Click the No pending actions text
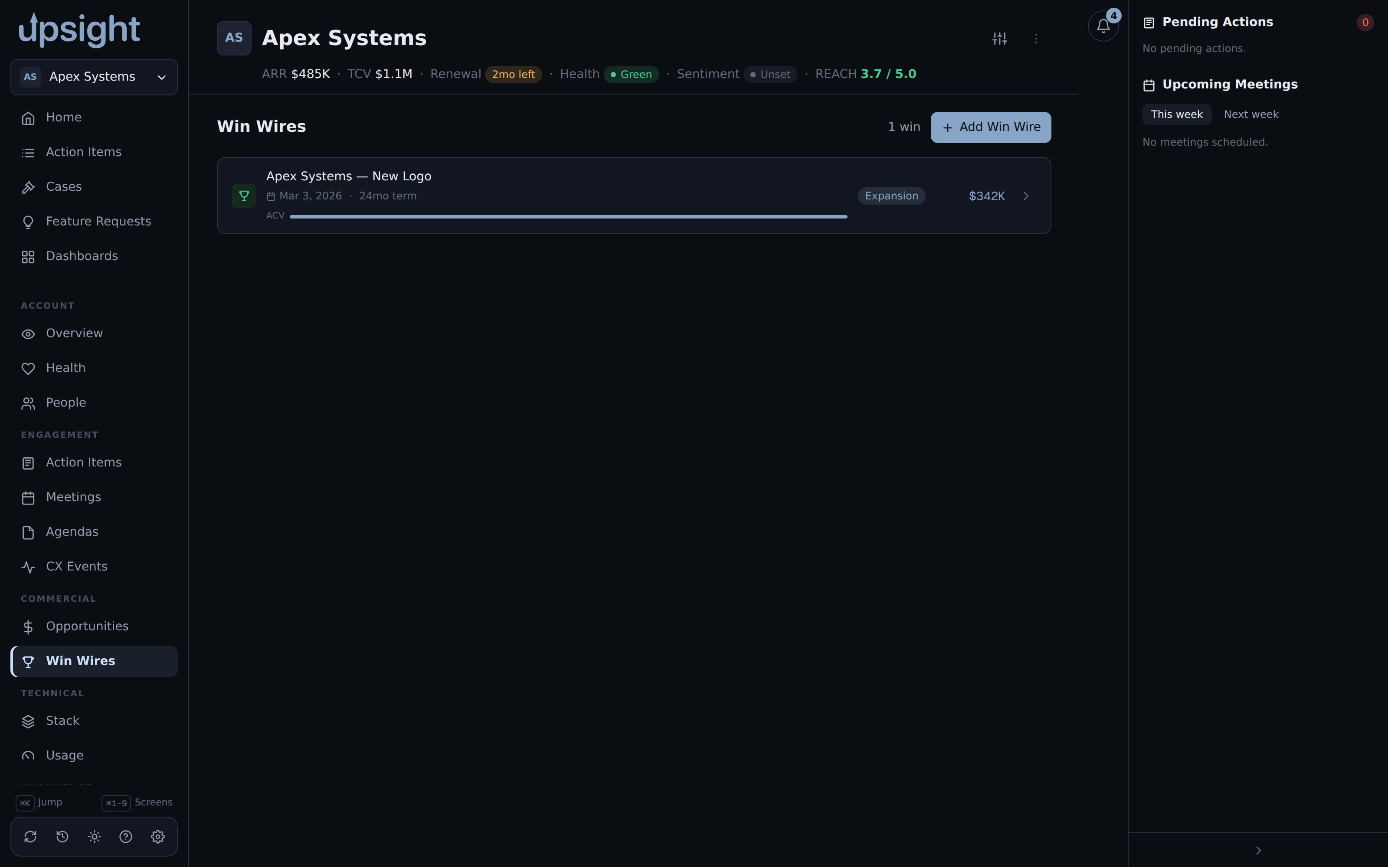 pyautogui.click(x=1194, y=49)
